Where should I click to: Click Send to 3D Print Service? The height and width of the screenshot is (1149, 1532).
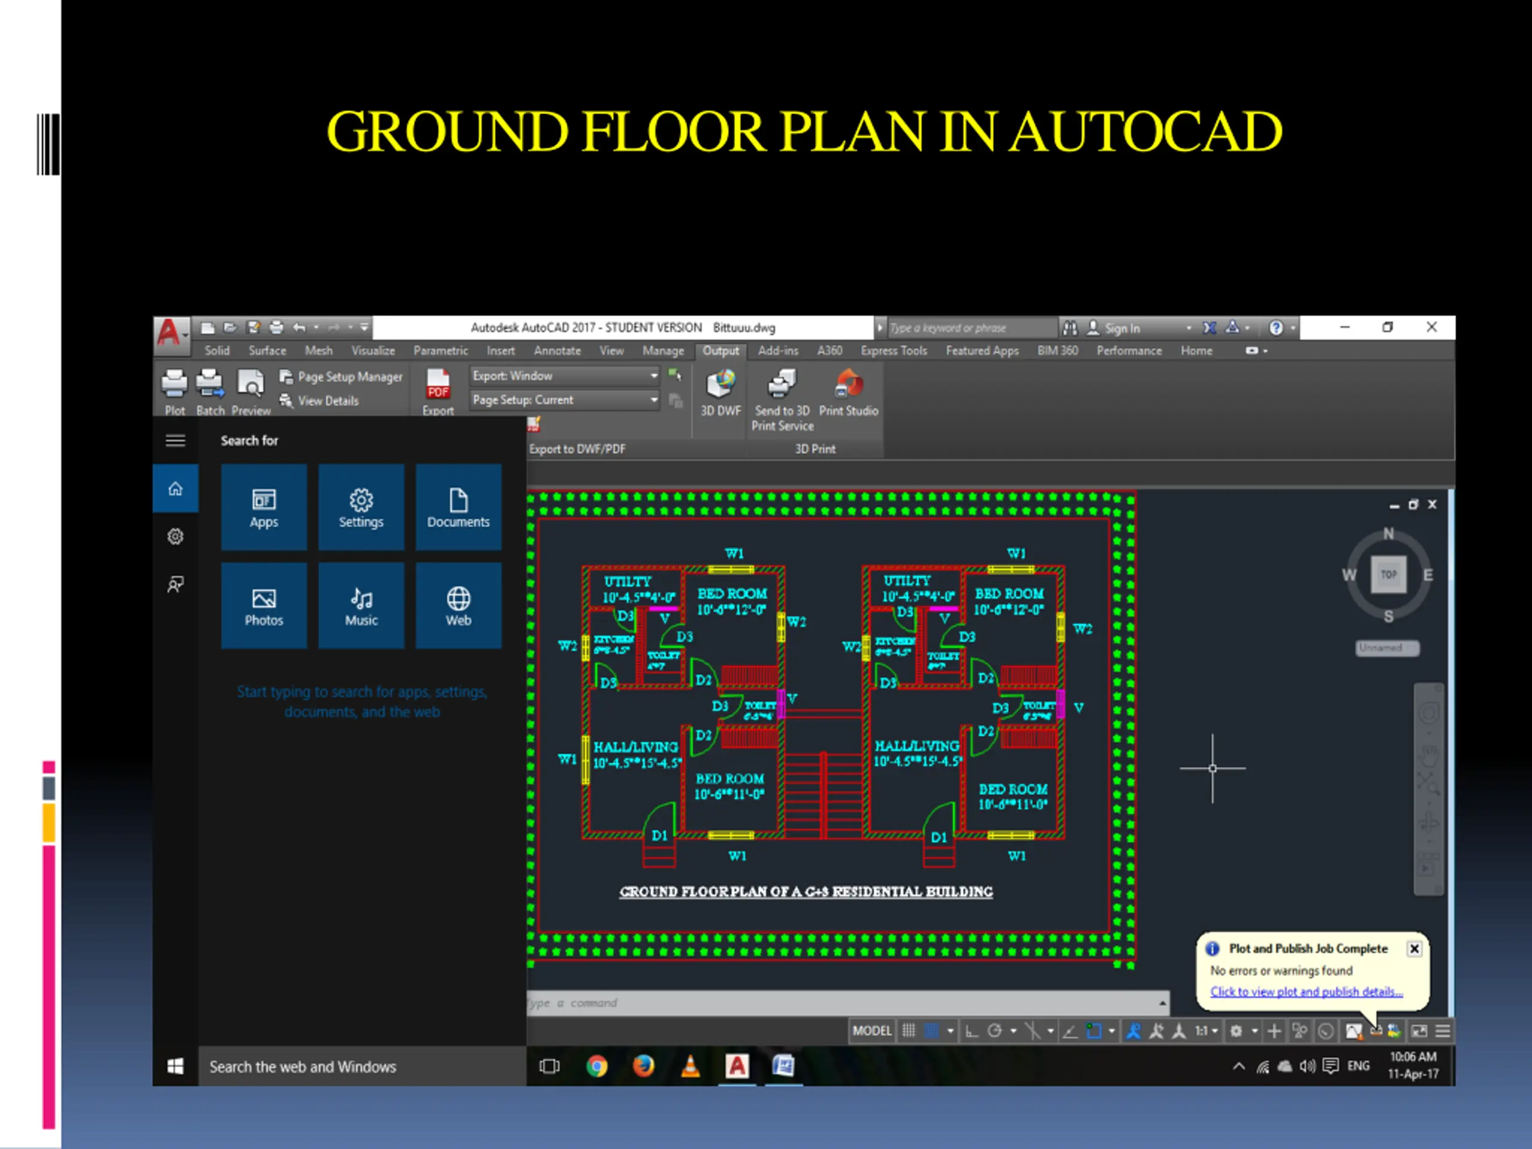pyautogui.click(x=782, y=384)
